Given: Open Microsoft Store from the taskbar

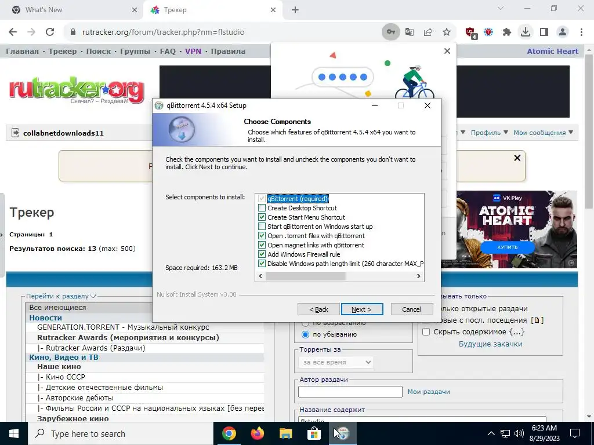Looking at the screenshot, I should (x=314, y=433).
